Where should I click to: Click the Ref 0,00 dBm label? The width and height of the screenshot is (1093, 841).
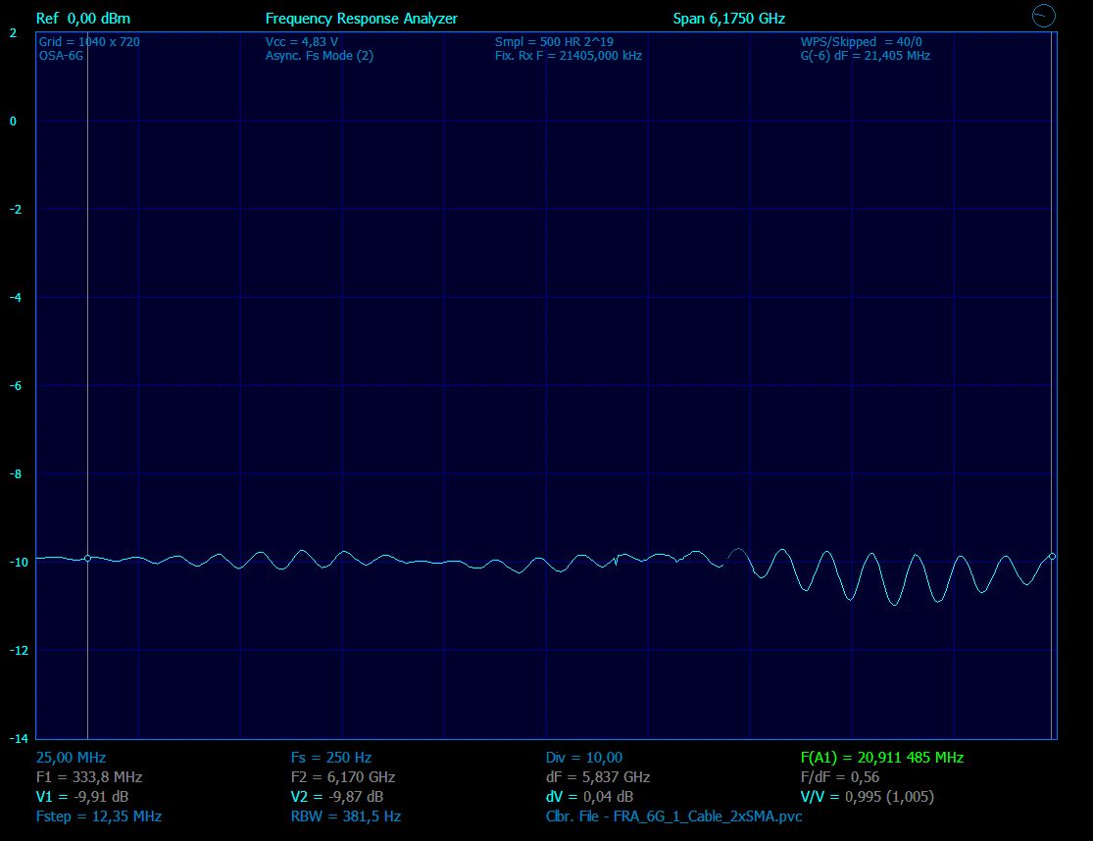click(x=82, y=19)
